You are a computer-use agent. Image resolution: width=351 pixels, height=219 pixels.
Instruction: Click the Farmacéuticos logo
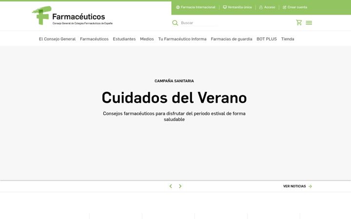(x=72, y=16)
